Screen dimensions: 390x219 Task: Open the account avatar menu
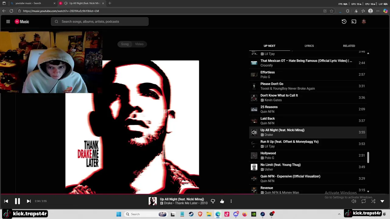(363, 22)
